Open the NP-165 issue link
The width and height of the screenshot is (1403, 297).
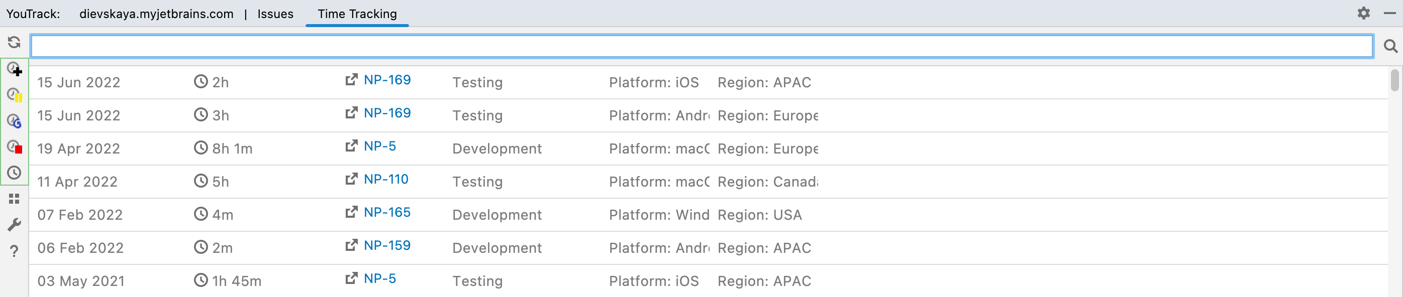coord(387,213)
